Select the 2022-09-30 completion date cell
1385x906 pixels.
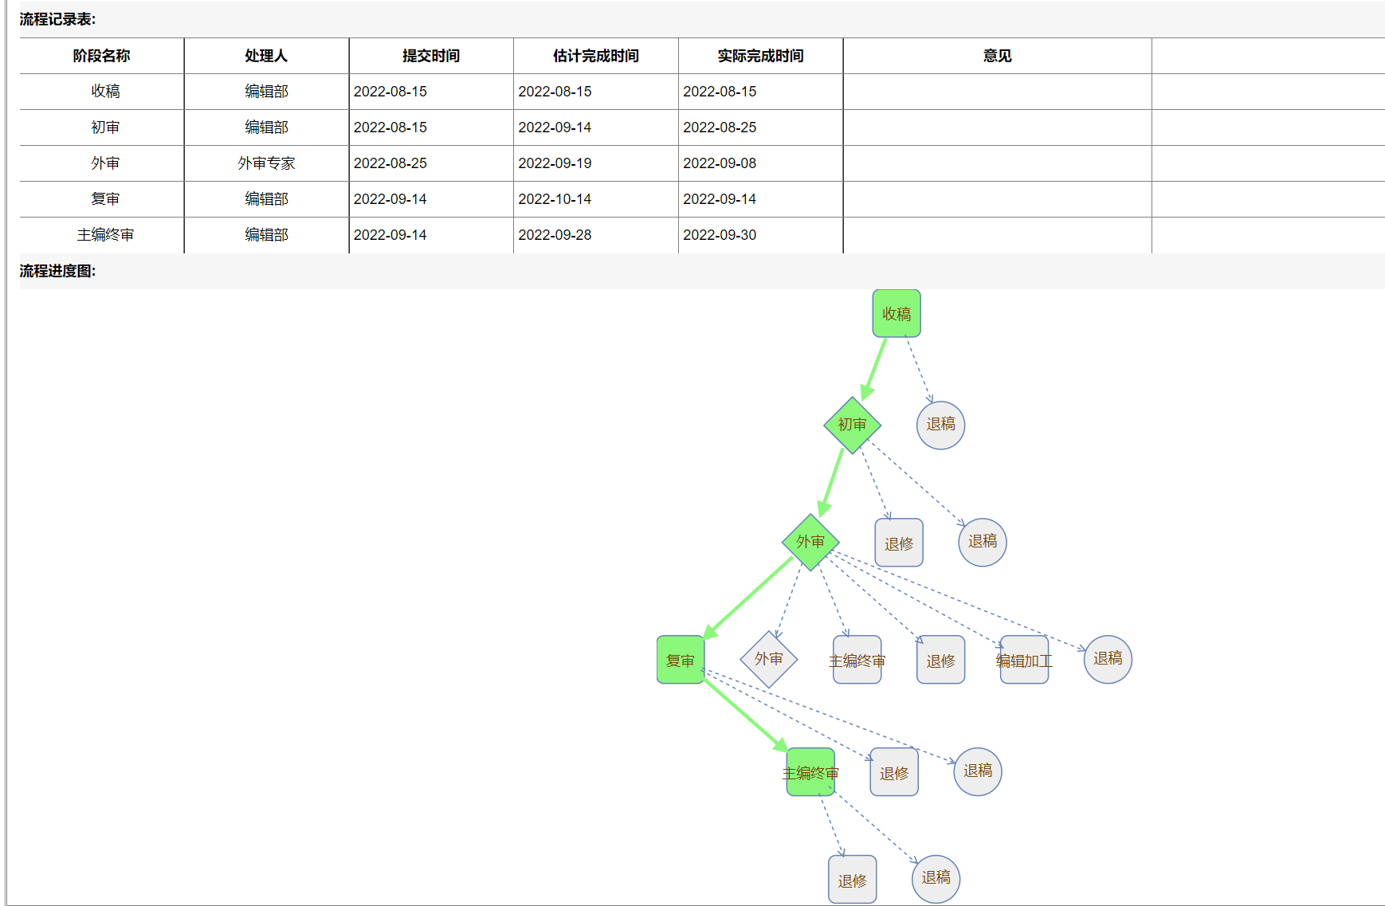point(720,235)
